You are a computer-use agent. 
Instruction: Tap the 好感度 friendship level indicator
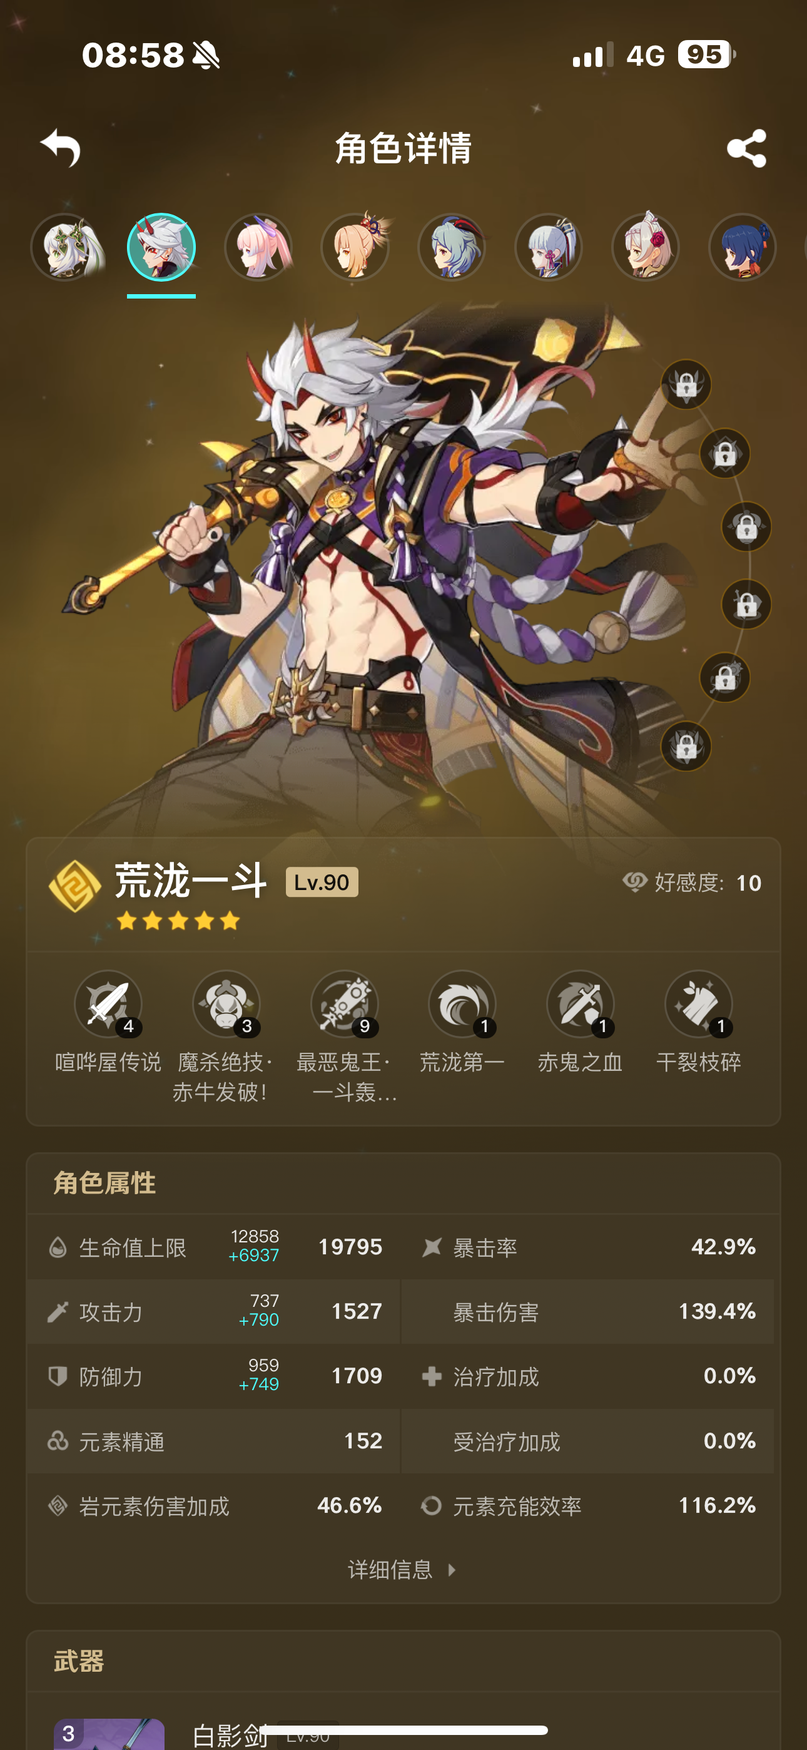pyautogui.click(x=691, y=883)
